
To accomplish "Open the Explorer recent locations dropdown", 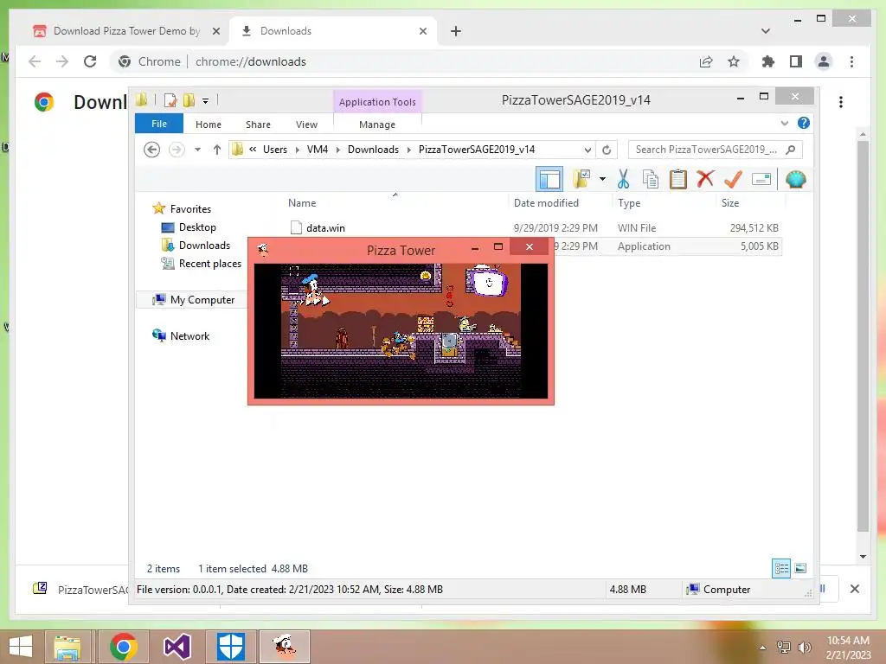I will click(197, 150).
